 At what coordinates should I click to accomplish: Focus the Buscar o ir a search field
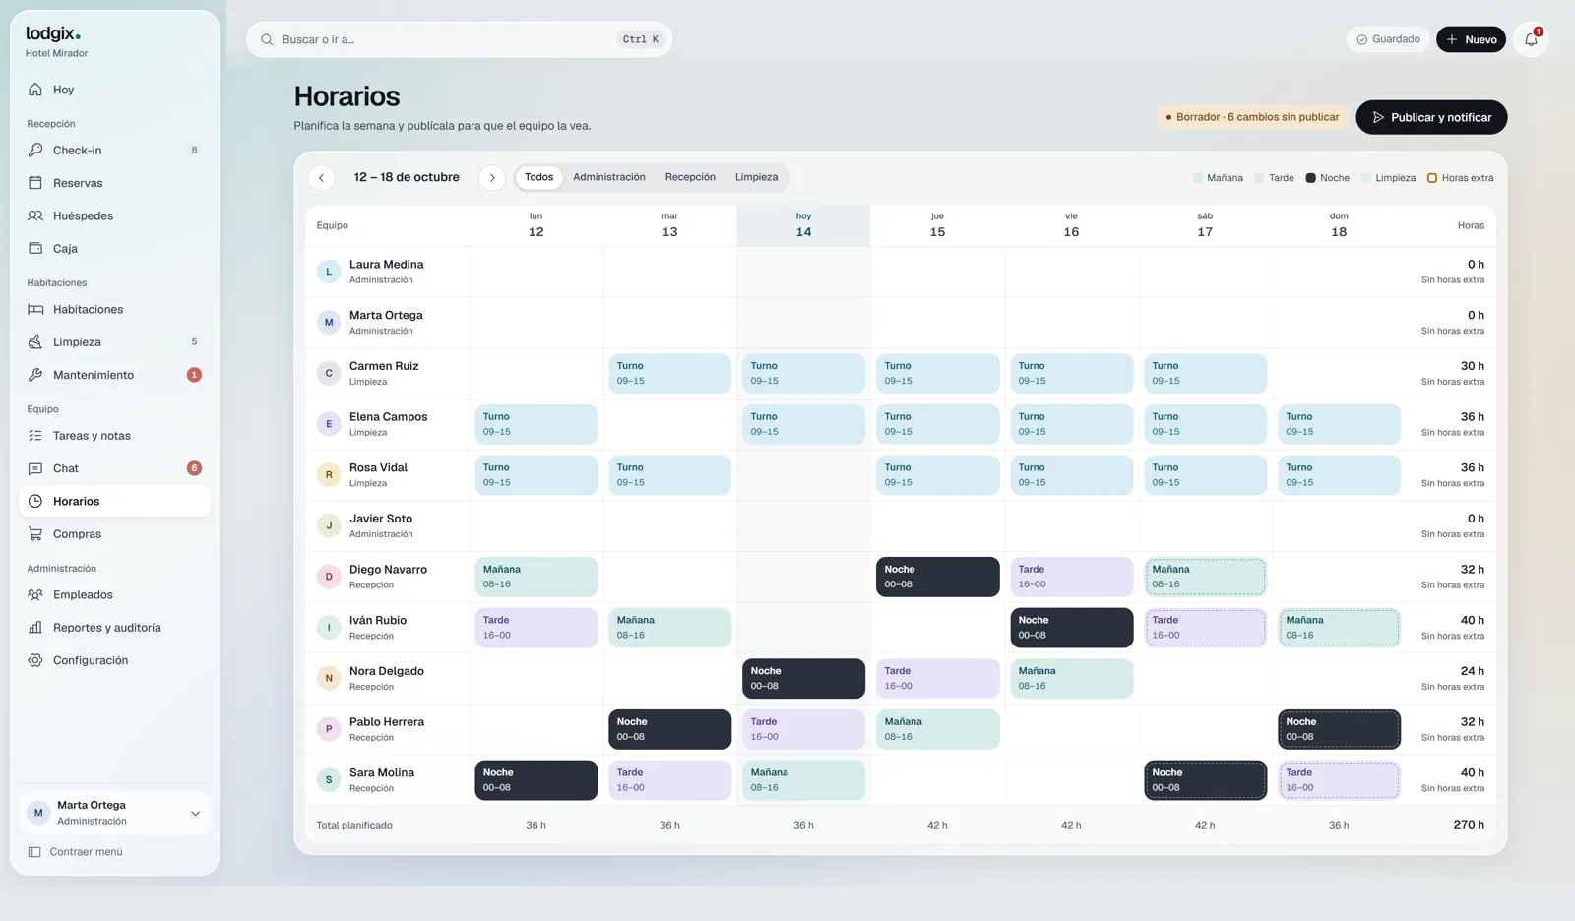(x=459, y=39)
